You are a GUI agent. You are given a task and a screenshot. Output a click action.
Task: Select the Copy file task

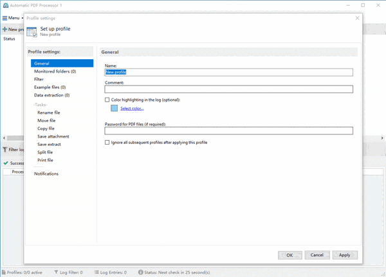pyautogui.click(x=46, y=129)
